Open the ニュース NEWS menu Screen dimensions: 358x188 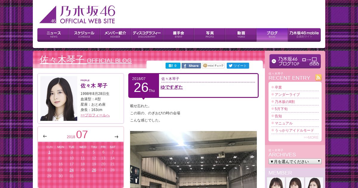53,35
